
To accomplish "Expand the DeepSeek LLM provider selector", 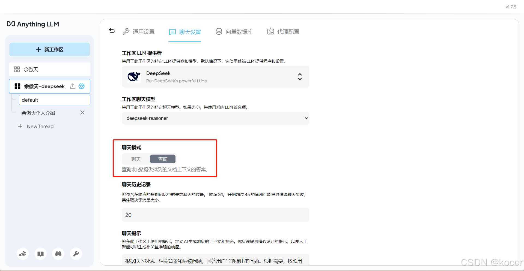I will tap(216, 77).
